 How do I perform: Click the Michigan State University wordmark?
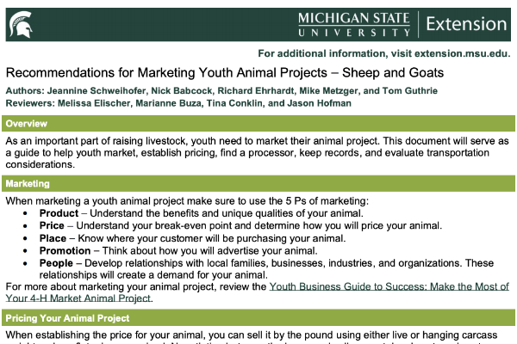tap(354, 24)
